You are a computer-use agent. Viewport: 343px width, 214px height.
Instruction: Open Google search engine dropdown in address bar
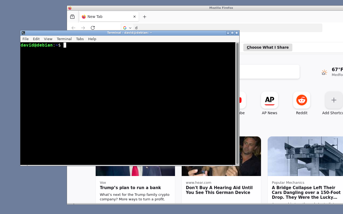click(x=127, y=28)
